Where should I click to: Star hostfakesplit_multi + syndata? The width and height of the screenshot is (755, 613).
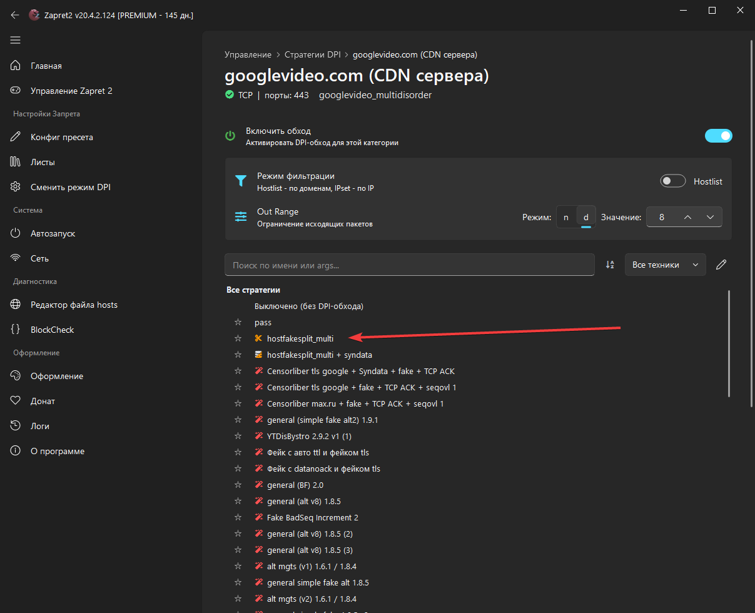tap(238, 355)
